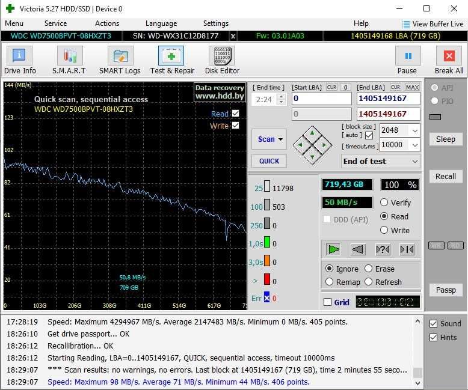The height and width of the screenshot is (390, 468).
Task: Click the reverse scan arrow button
Action: click(358, 249)
